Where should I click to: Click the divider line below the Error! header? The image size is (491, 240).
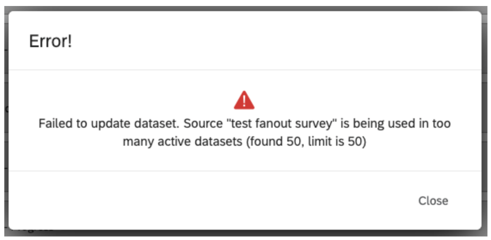pos(245,70)
